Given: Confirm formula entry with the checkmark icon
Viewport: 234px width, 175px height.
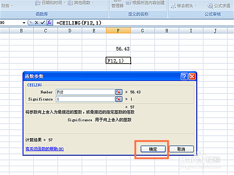Looking at the screenshot, I should point(43,23).
